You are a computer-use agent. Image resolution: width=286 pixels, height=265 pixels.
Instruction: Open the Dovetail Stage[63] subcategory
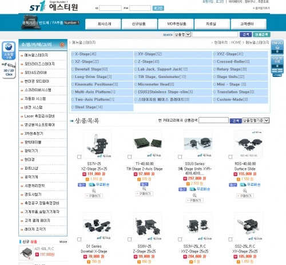click(91, 69)
